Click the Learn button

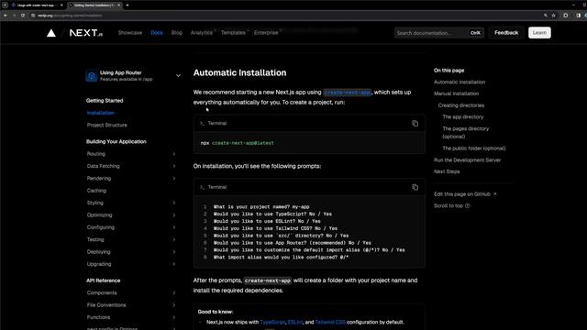(x=539, y=33)
